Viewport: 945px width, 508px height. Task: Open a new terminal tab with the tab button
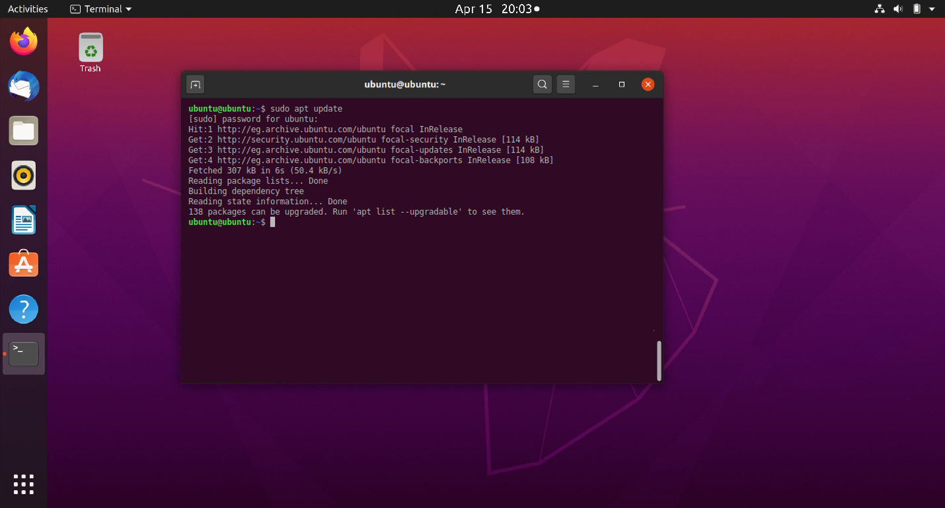tap(195, 84)
